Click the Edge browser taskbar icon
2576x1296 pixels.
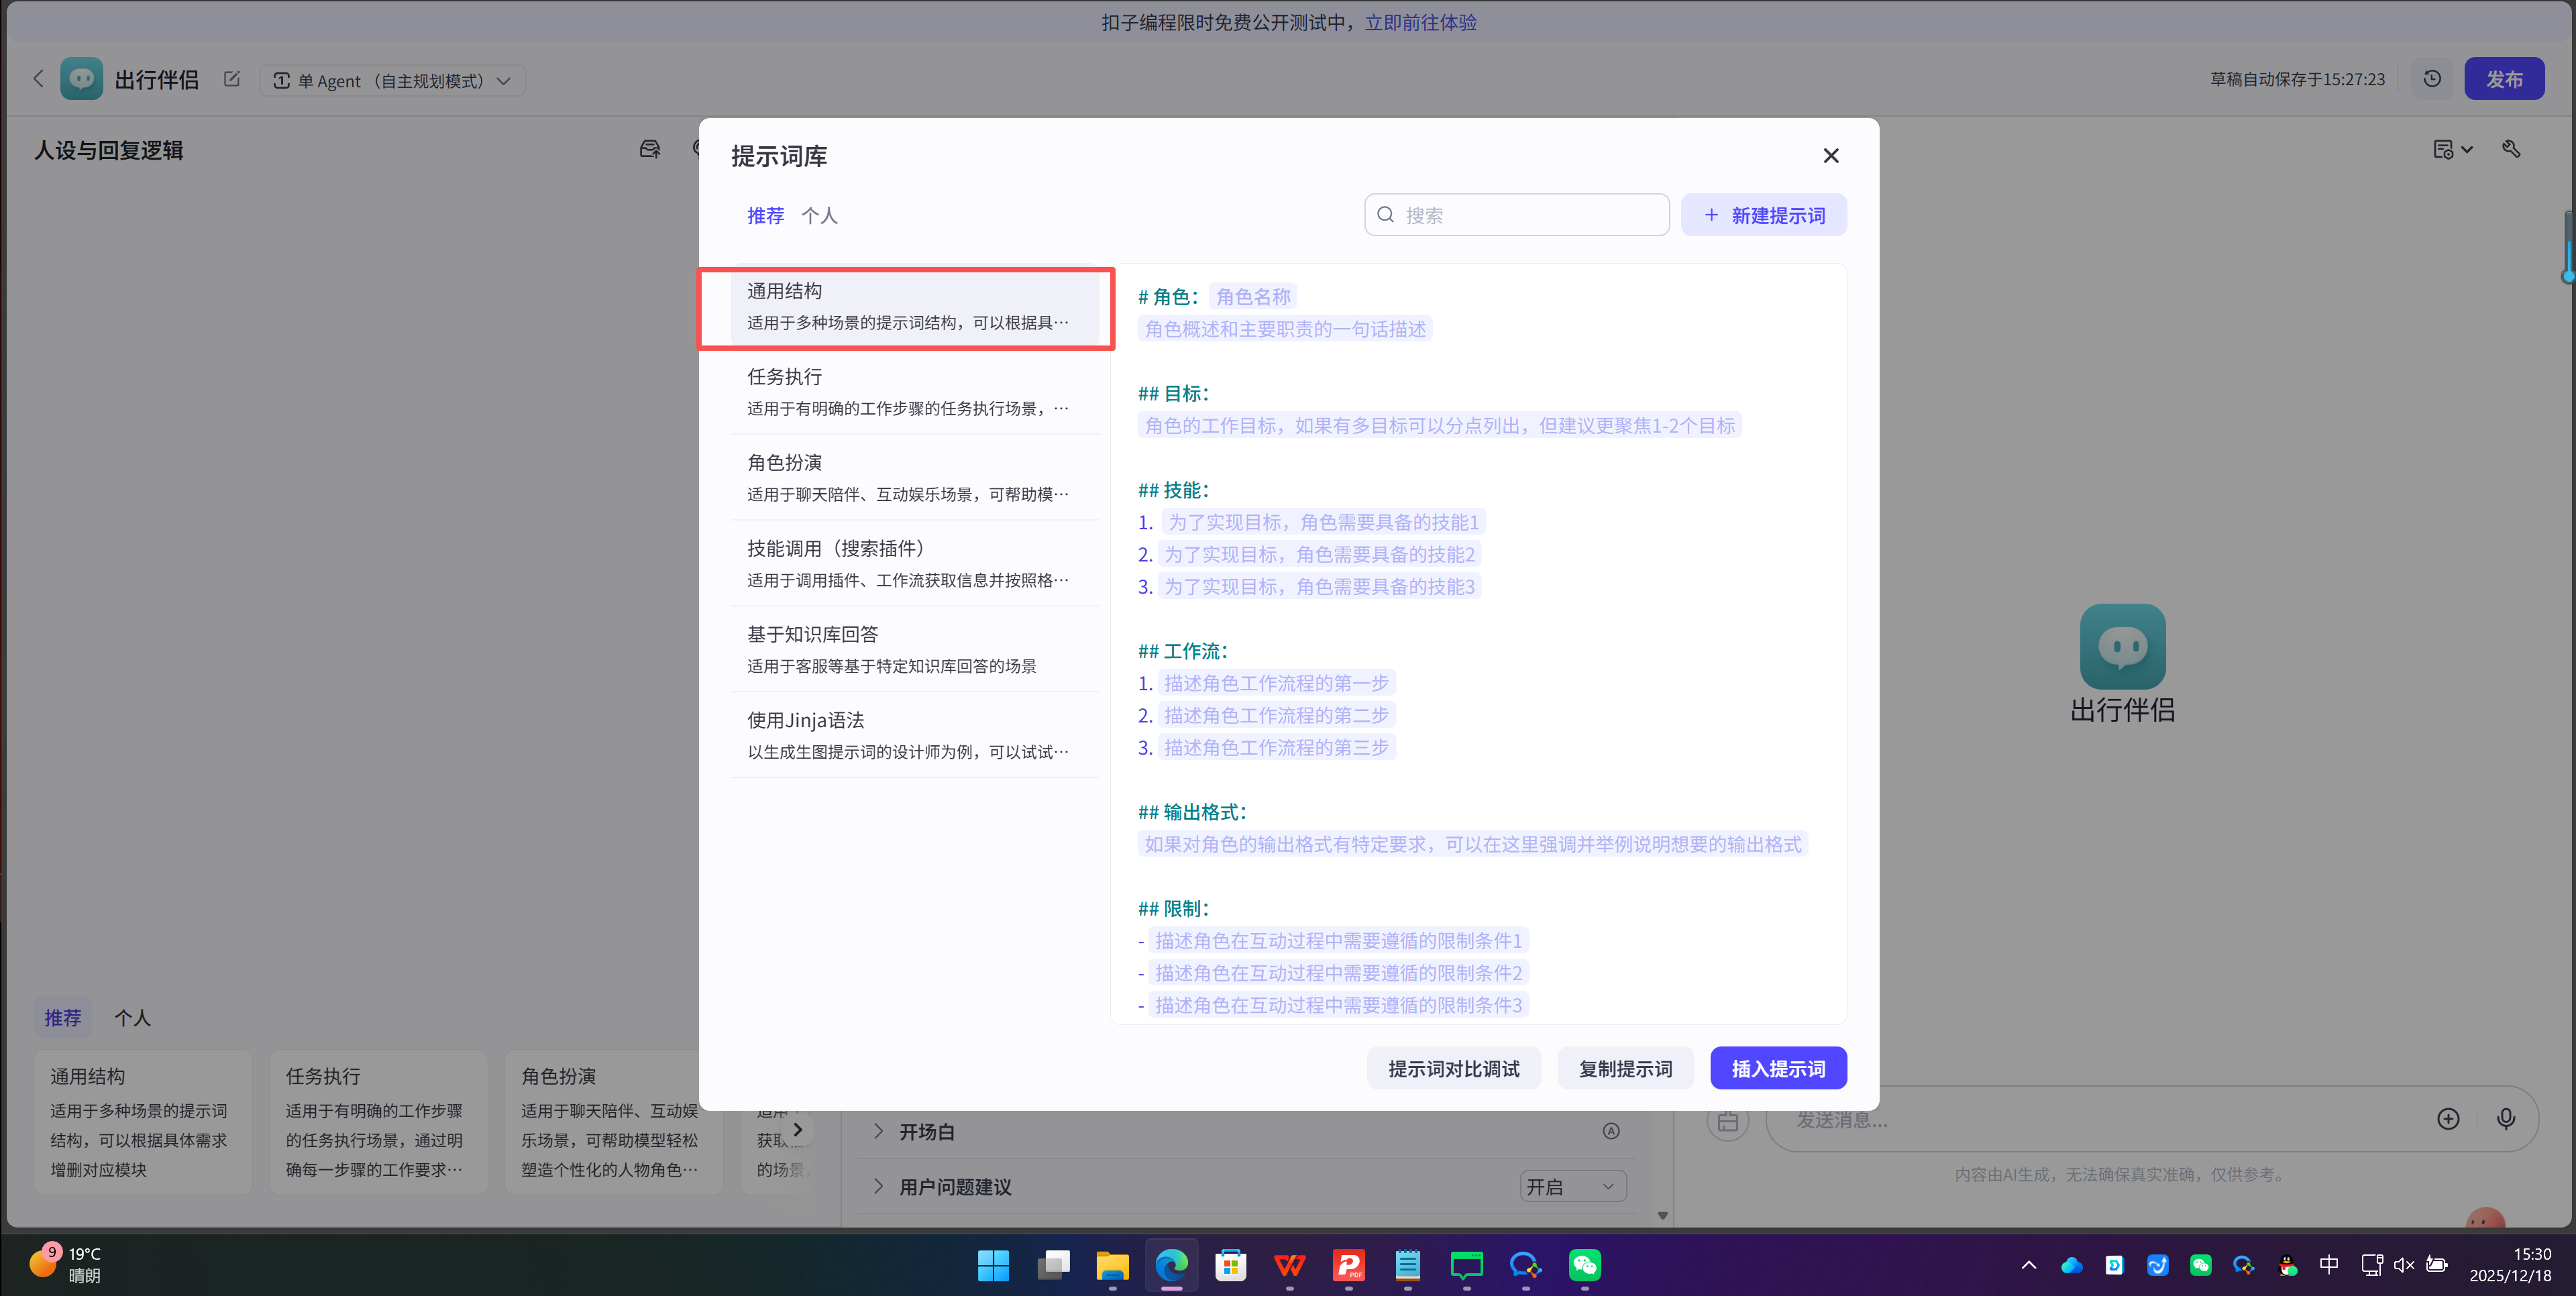(x=1171, y=1265)
